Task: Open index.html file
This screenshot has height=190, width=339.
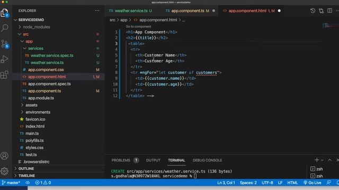Action: [x=35, y=126]
